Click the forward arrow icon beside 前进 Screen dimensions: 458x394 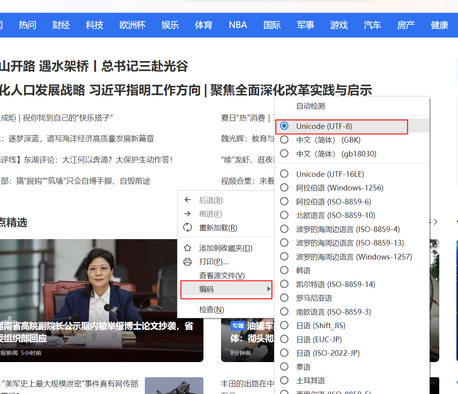pos(188,214)
